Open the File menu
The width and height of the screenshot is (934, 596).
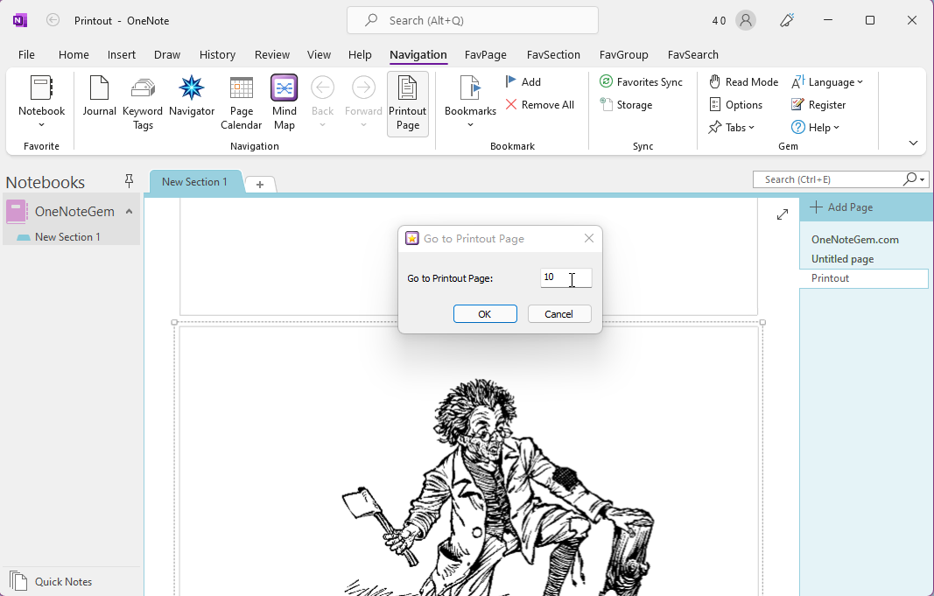pos(26,55)
